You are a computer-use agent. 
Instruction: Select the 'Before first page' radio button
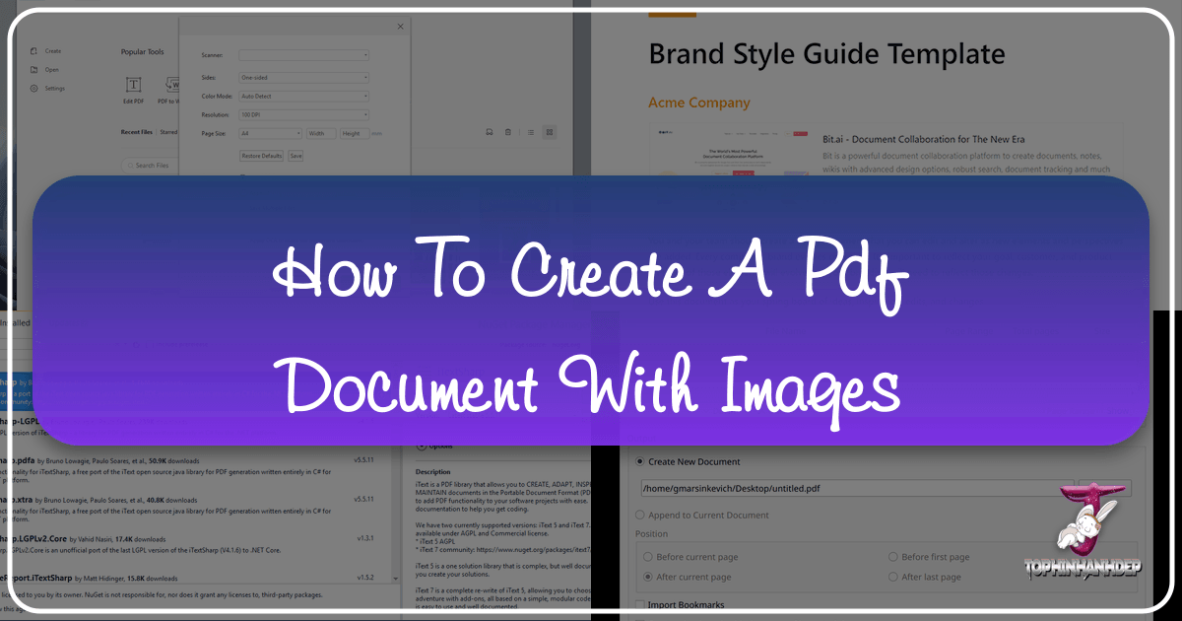pyautogui.click(x=893, y=556)
